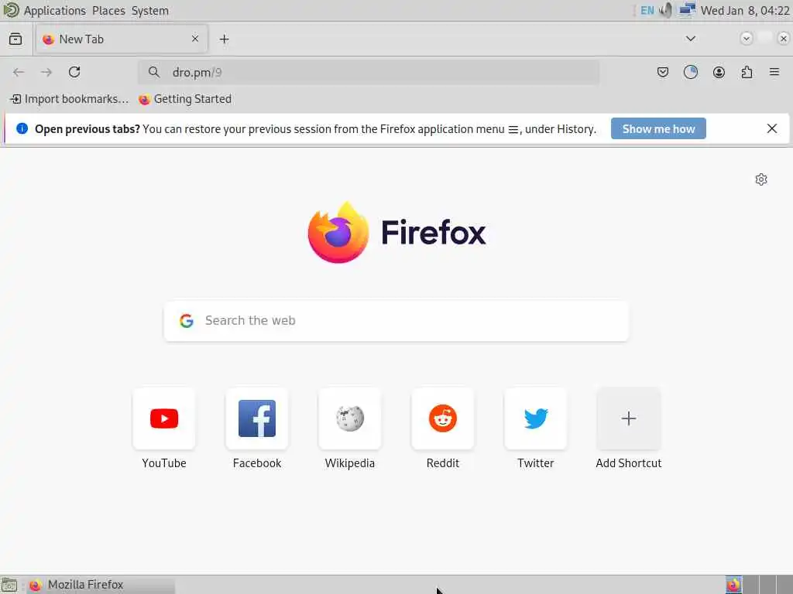The image size is (793, 594).
Task: Click the window minimize chevron button
Action: 746,39
